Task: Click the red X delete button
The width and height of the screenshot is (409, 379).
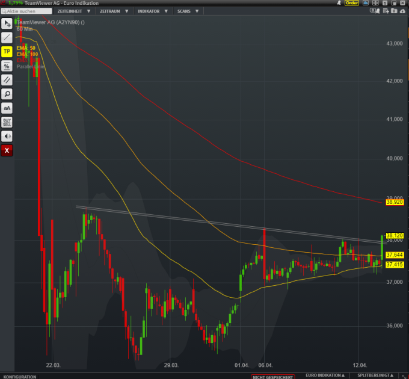Action: (x=7, y=150)
